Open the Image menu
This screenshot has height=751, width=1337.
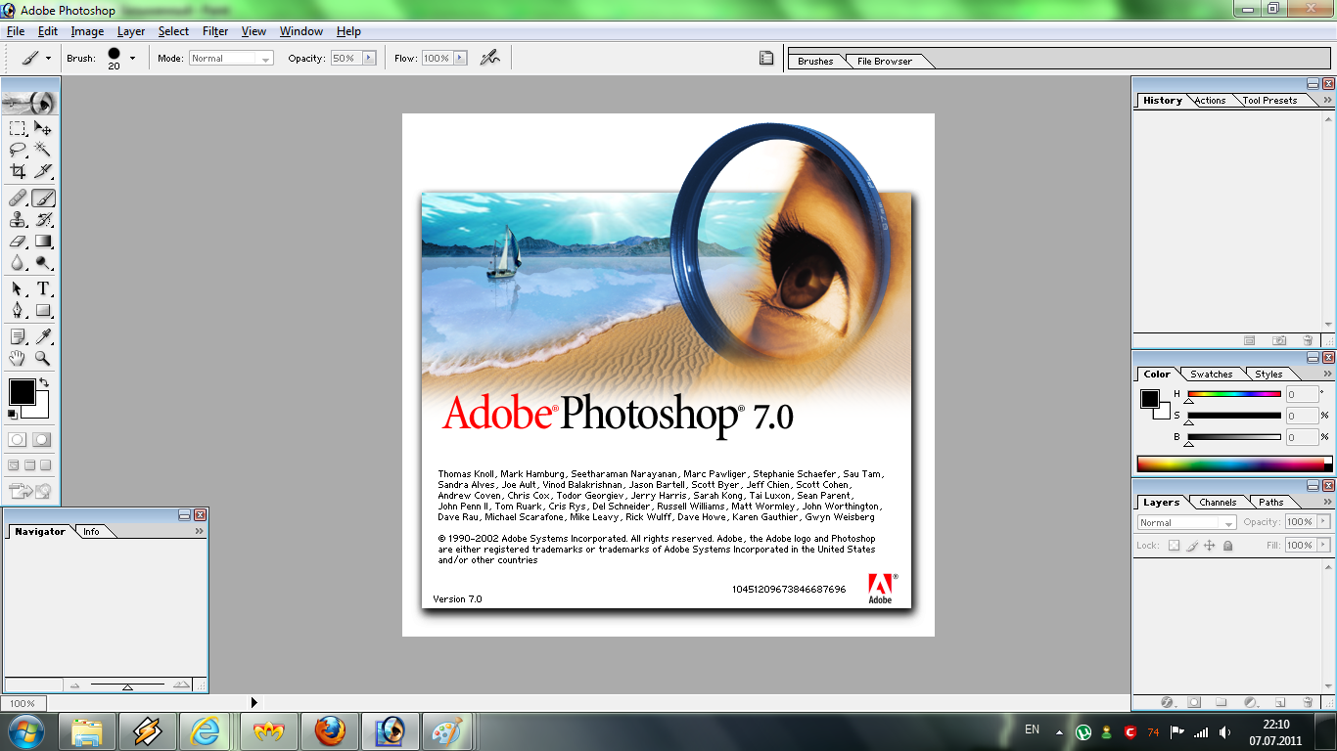[x=87, y=31]
